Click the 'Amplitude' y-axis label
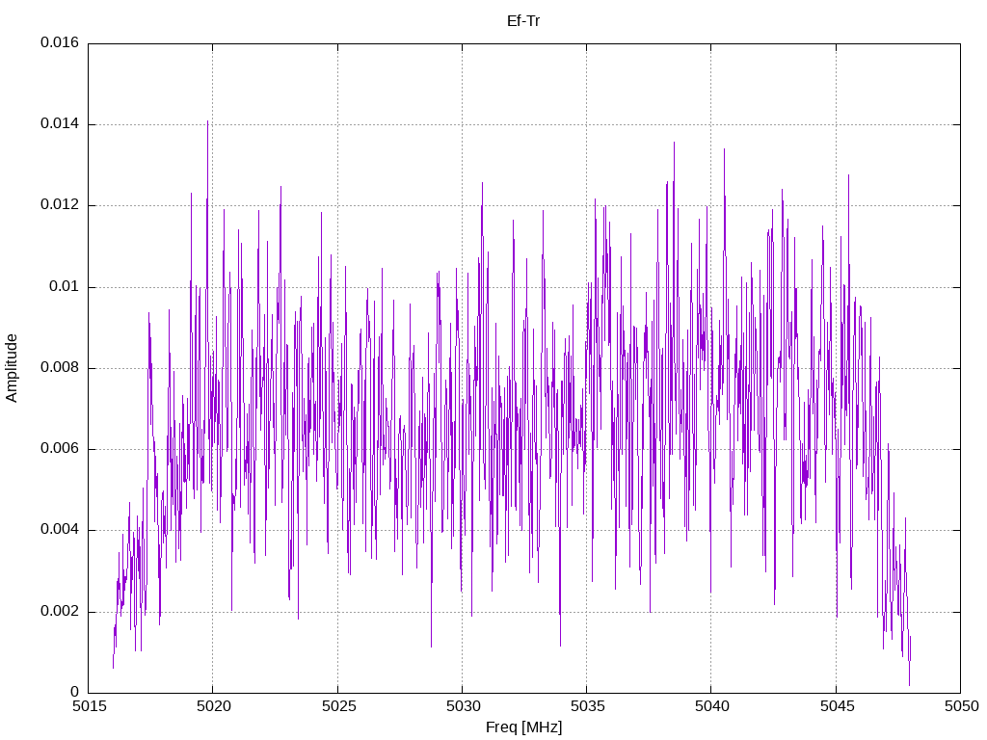 pyautogui.click(x=12, y=368)
